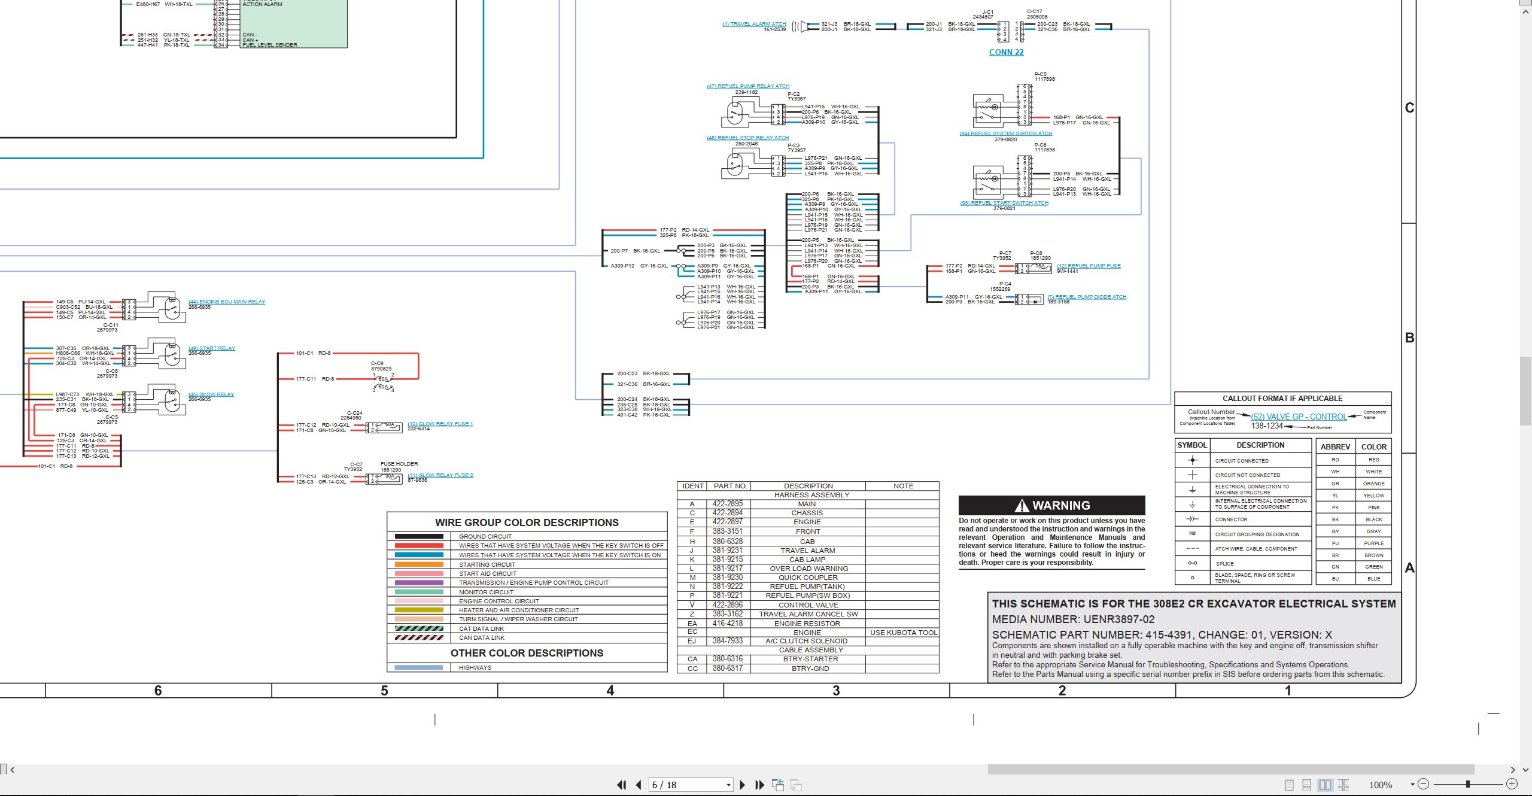Open the (94) REFUEL SYSTEM SWITCH ATCH link
The image size is (1532, 796).
point(1005,133)
